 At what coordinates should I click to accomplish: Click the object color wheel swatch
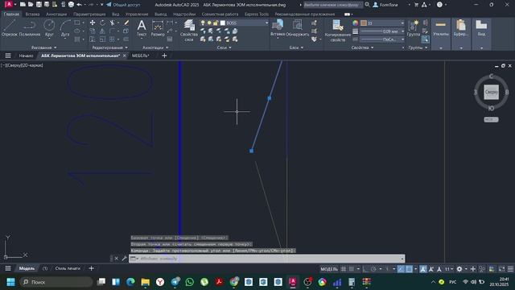coord(355,23)
